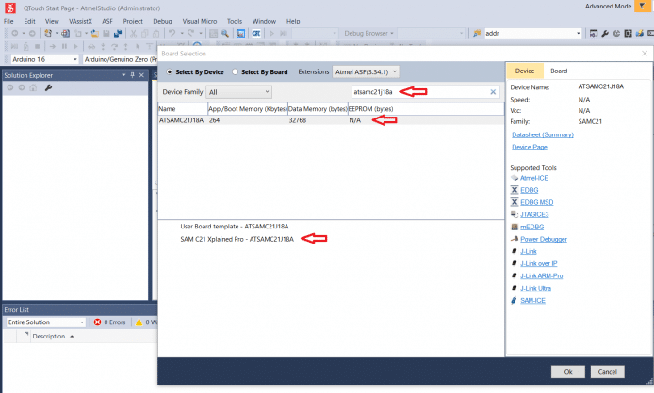This screenshot has width=654, height=393.
Task: Open the Arduino 1.6 version dropdown
Action: pyautogui.click(x=41, y=59)
